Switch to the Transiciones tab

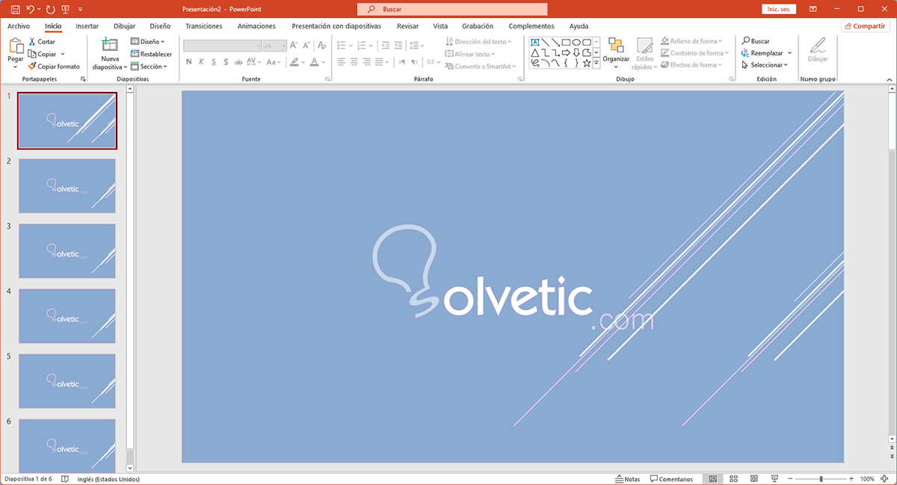point(204,26)
